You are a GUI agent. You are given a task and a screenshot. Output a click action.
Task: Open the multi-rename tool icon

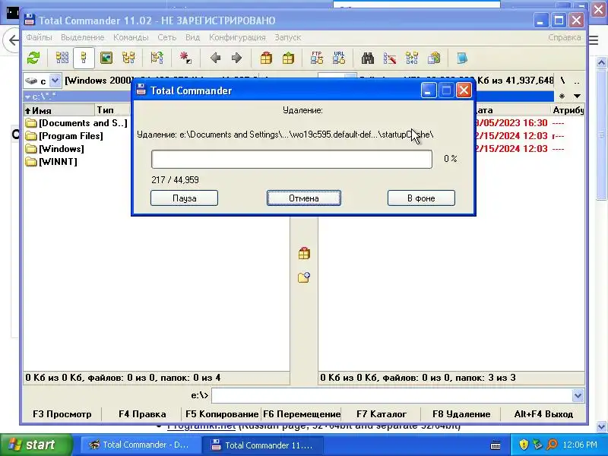click(x=390, y=59)
